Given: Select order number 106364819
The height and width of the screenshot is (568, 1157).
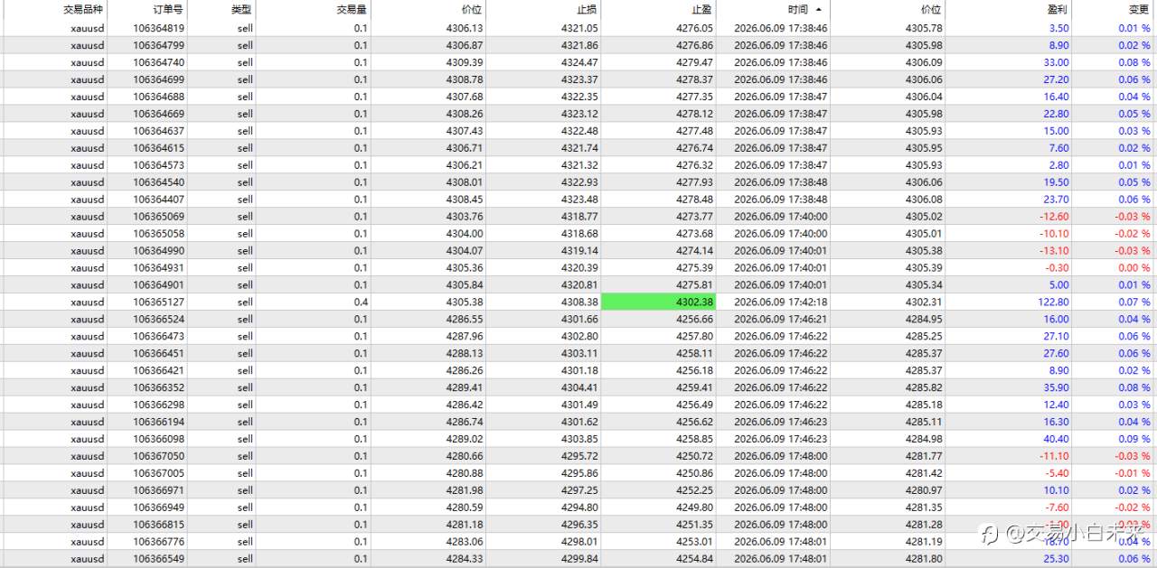Looking at the screenshot, I should click(158, 28).
